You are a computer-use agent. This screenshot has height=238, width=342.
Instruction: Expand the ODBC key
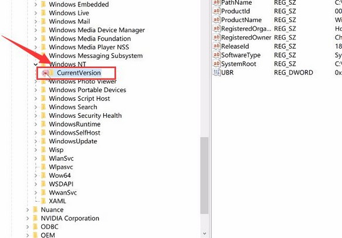point(28,227)
